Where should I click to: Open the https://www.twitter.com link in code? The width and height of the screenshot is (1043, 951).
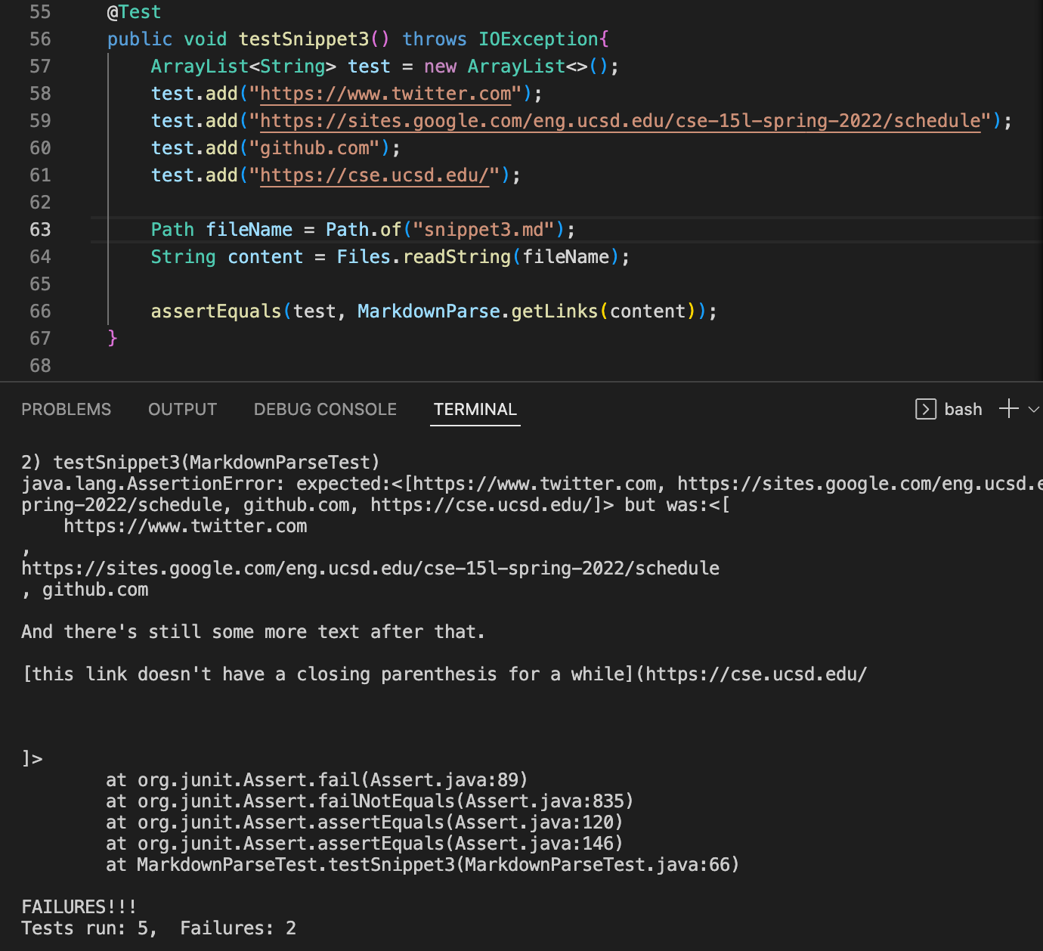385,94
